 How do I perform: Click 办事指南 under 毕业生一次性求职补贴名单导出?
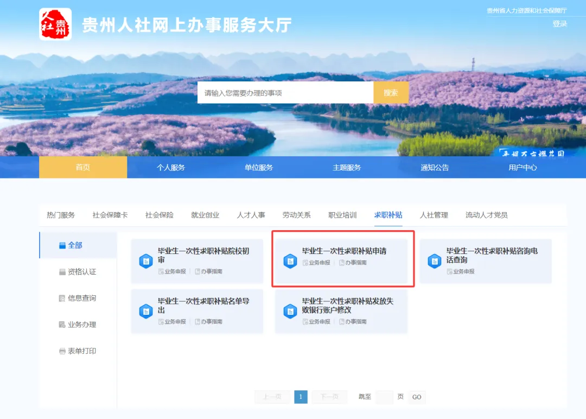click(208, 321)
